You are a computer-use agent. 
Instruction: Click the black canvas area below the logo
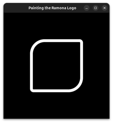tap(56, 105)
